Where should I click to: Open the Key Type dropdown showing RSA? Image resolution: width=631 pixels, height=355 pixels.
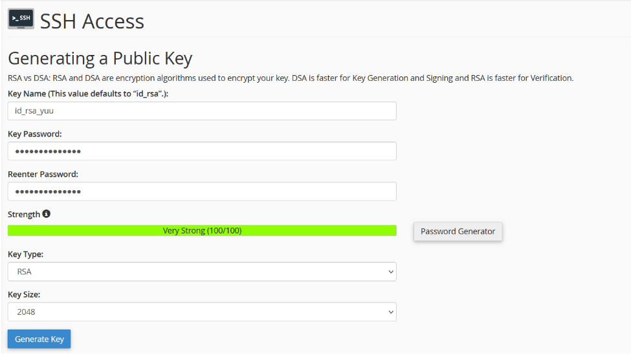[x=202, y=272]
